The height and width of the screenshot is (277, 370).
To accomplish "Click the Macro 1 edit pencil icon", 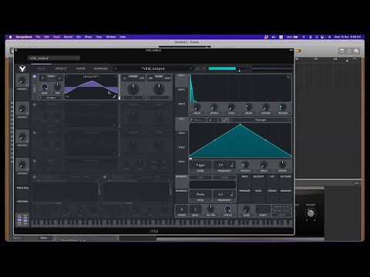I will click(x=27, y=85).
